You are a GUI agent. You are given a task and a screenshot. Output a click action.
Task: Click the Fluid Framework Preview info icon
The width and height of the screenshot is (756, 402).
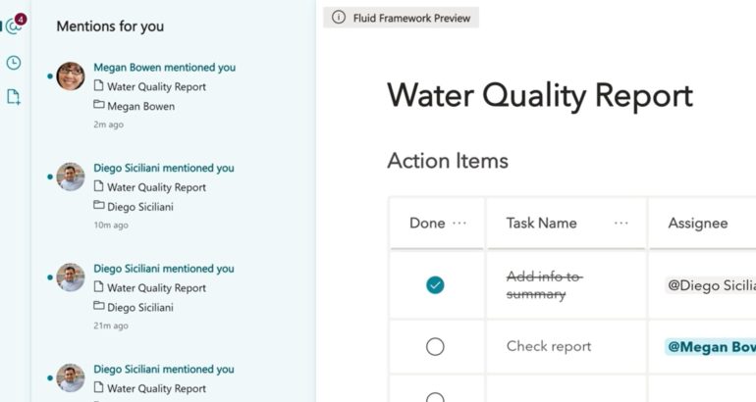[339, 18]
